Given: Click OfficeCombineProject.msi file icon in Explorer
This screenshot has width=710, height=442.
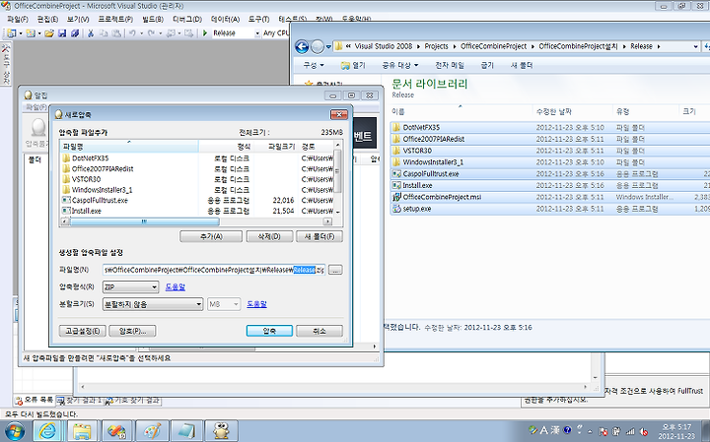Looking at the screenshot, I should click(x=396, y=197).
